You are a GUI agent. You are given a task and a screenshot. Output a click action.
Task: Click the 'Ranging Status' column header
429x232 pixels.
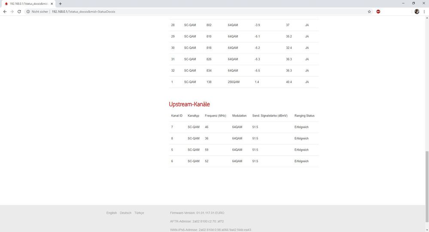click(304, 116)
